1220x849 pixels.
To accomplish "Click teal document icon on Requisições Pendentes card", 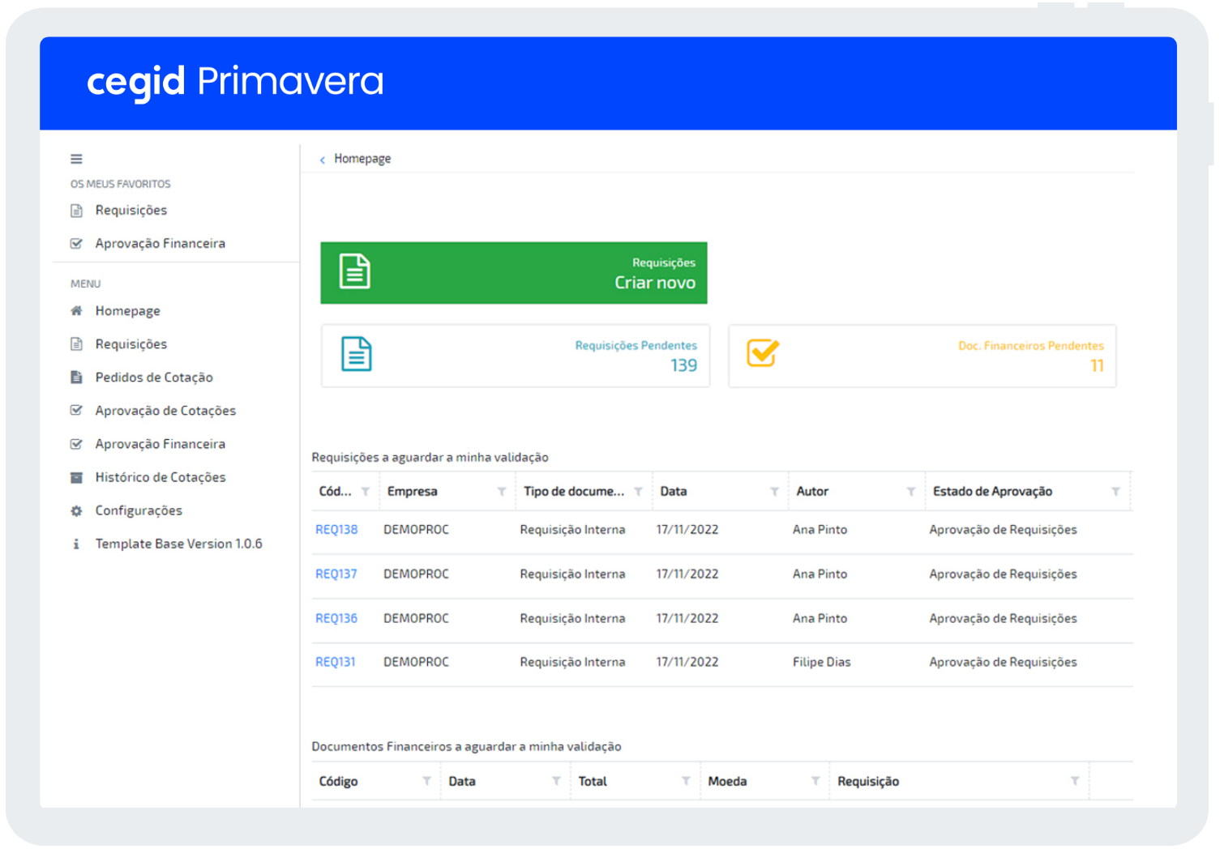I will [357, 354].
